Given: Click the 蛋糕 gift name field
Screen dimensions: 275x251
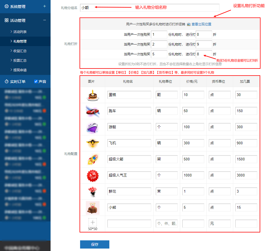Looking at the screenshot, I should [x=129, y=95].
